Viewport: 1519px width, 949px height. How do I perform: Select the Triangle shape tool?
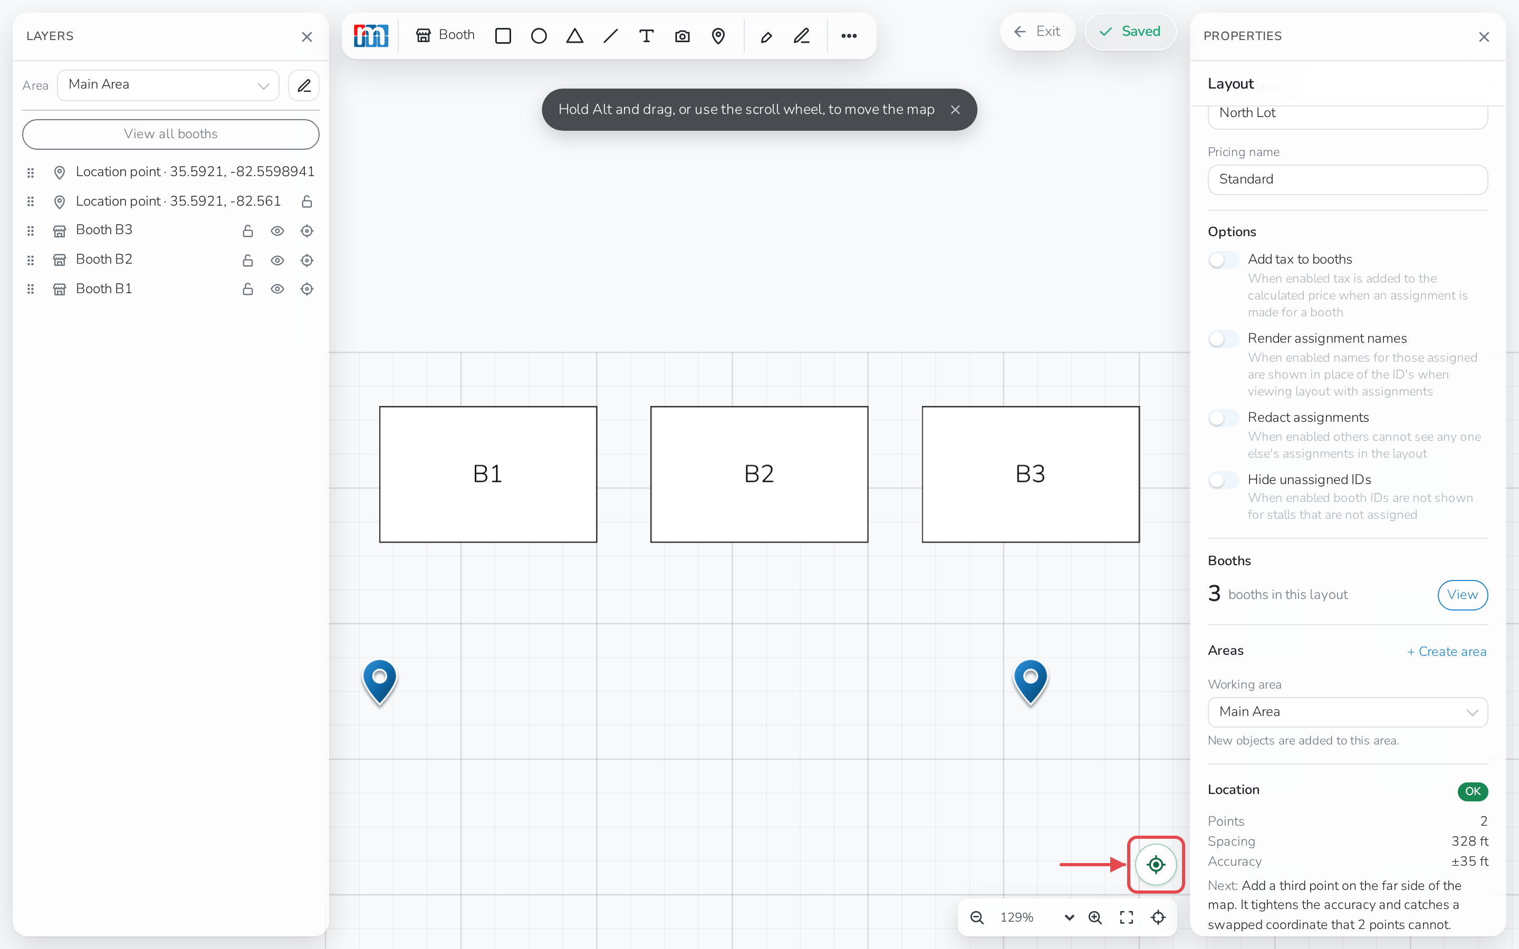(x=574, y=36)
